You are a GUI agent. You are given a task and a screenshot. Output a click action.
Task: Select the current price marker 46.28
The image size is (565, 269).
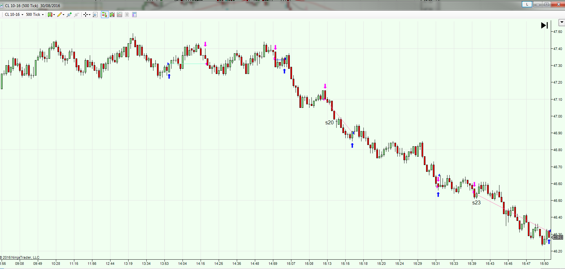tap(558, 237)
